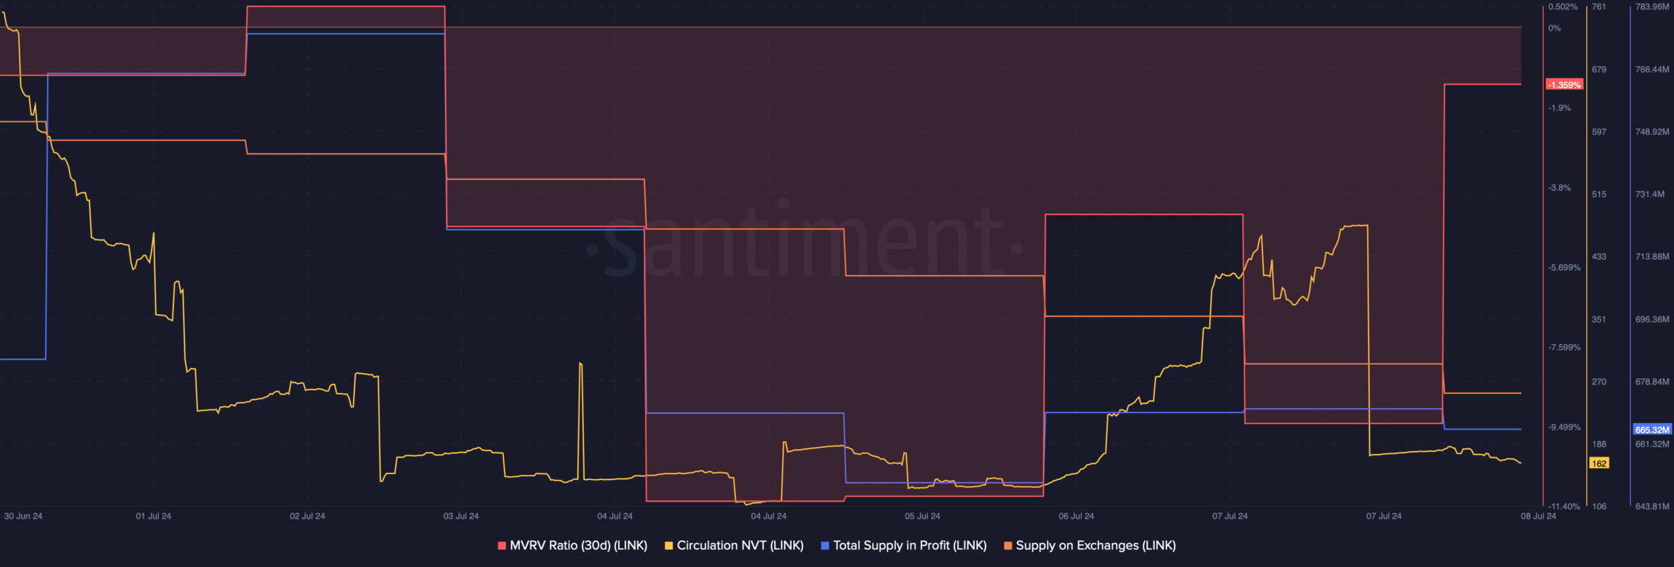Click the orange Supply on Exchanges legend swatch

[1008, 545]
